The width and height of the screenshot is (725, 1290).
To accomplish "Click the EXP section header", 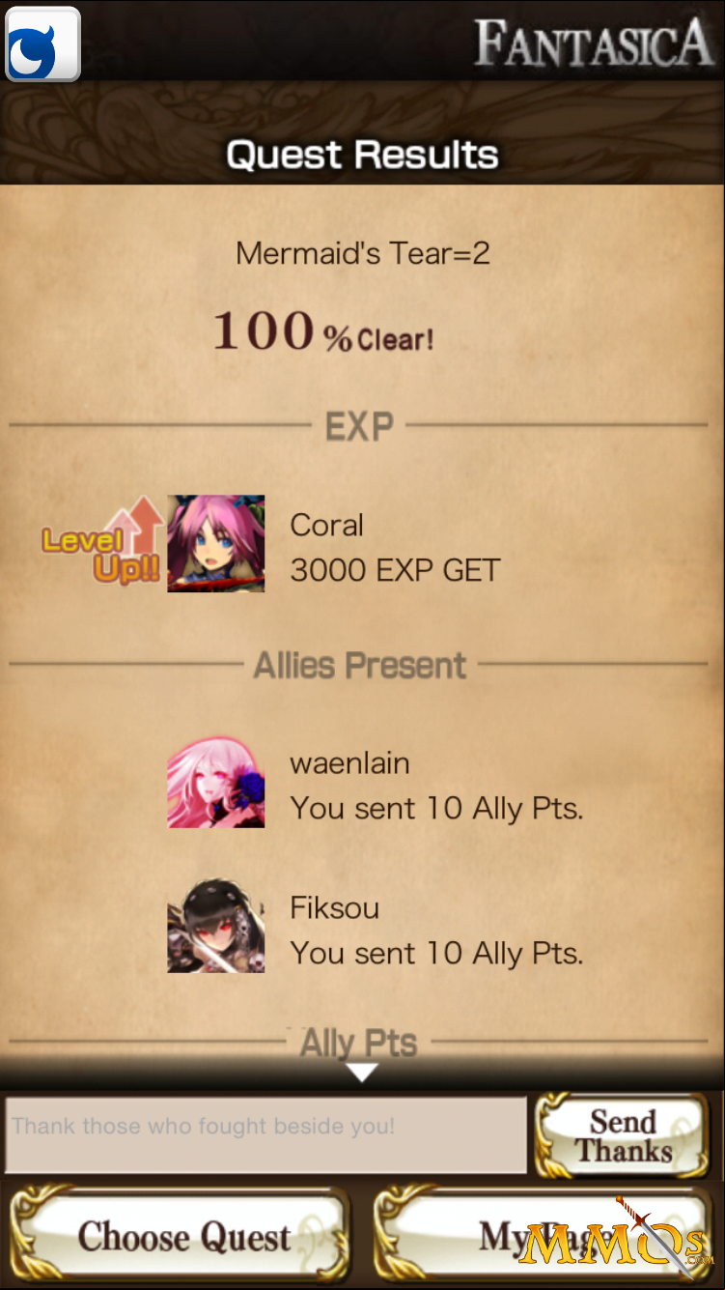I will pos(359,426).
